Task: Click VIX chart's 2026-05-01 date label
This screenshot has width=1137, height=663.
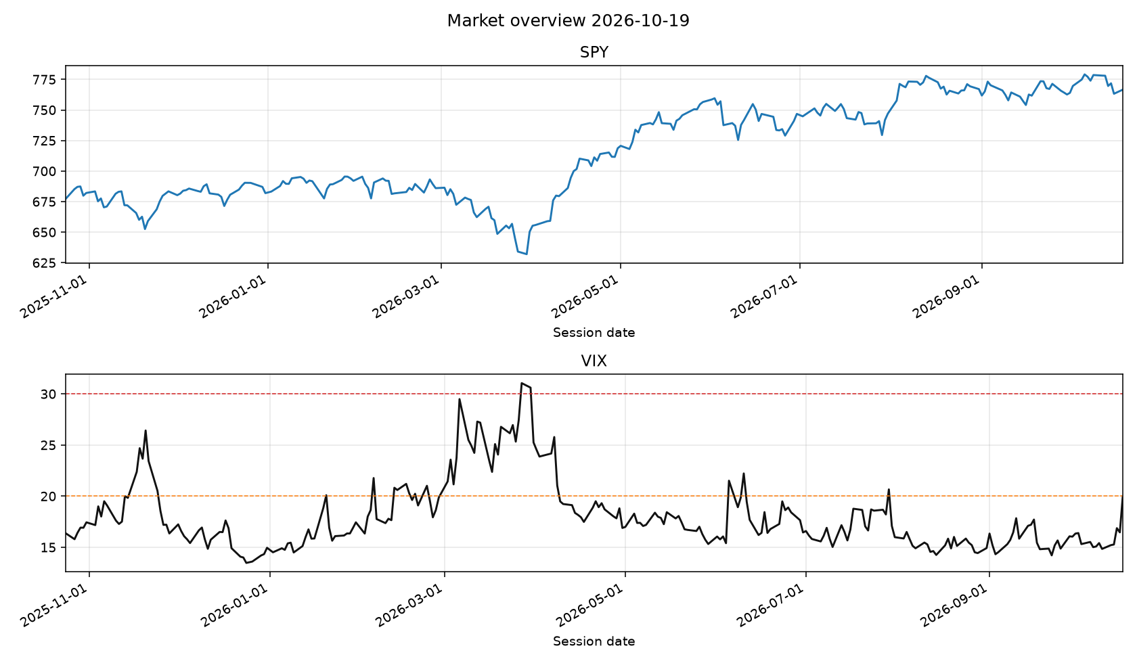Action: coord(592,604)
